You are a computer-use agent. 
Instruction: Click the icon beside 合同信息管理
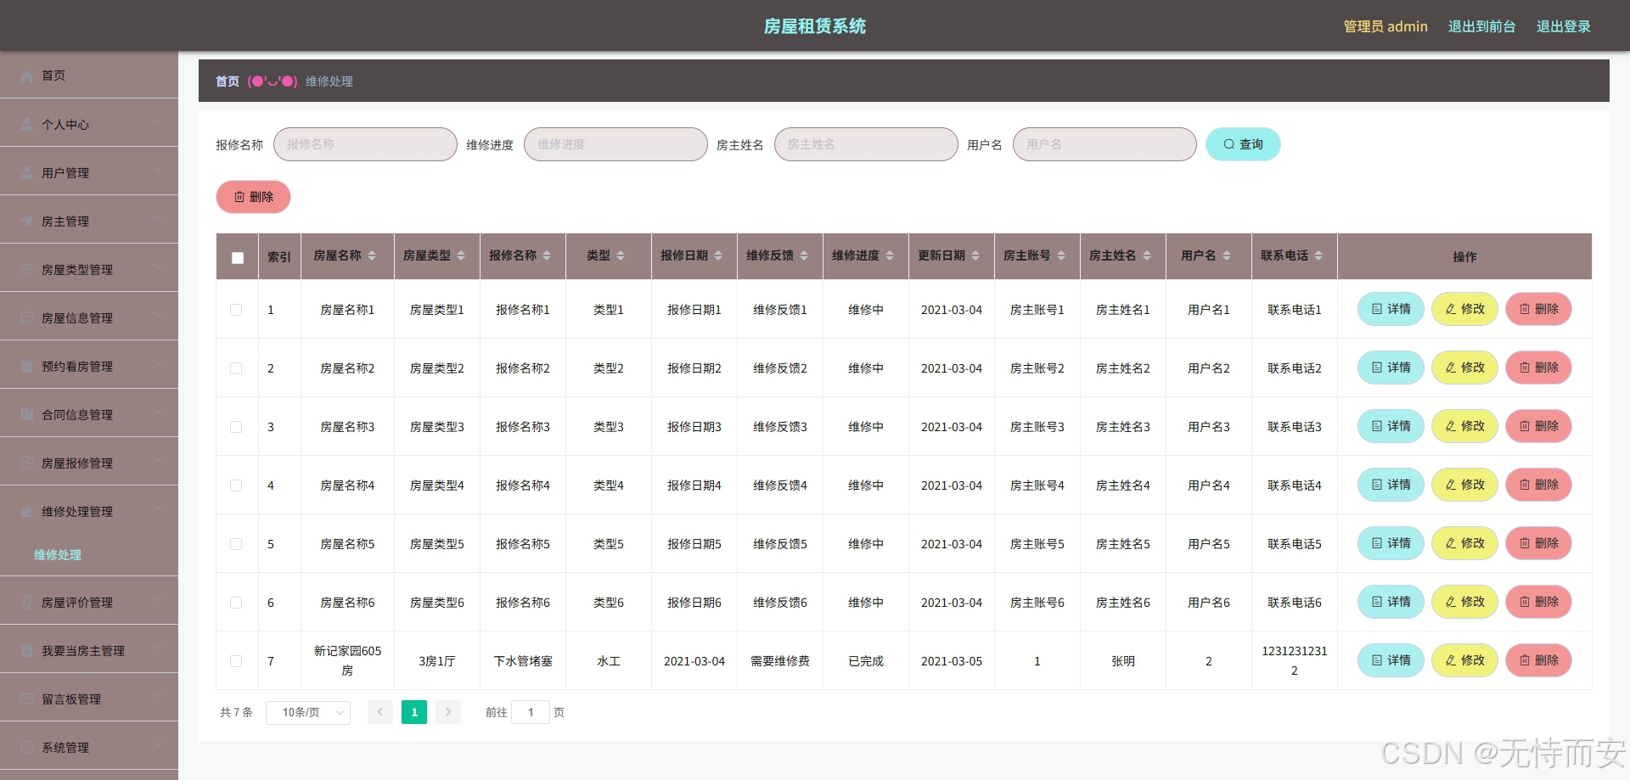point(26,414)
